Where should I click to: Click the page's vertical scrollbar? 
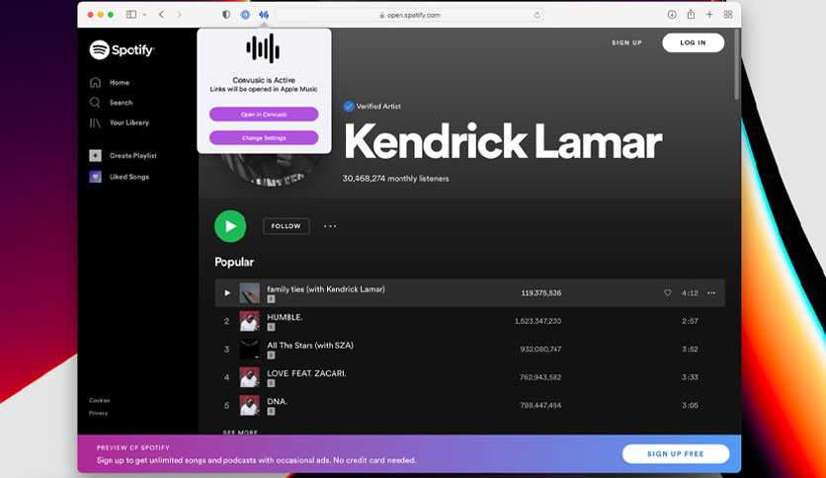click(736, 66)
